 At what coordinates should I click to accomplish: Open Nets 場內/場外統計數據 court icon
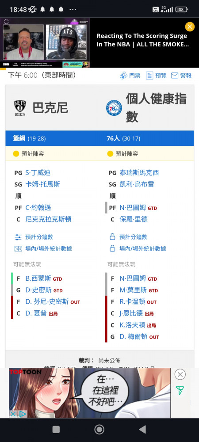point(18,248)
